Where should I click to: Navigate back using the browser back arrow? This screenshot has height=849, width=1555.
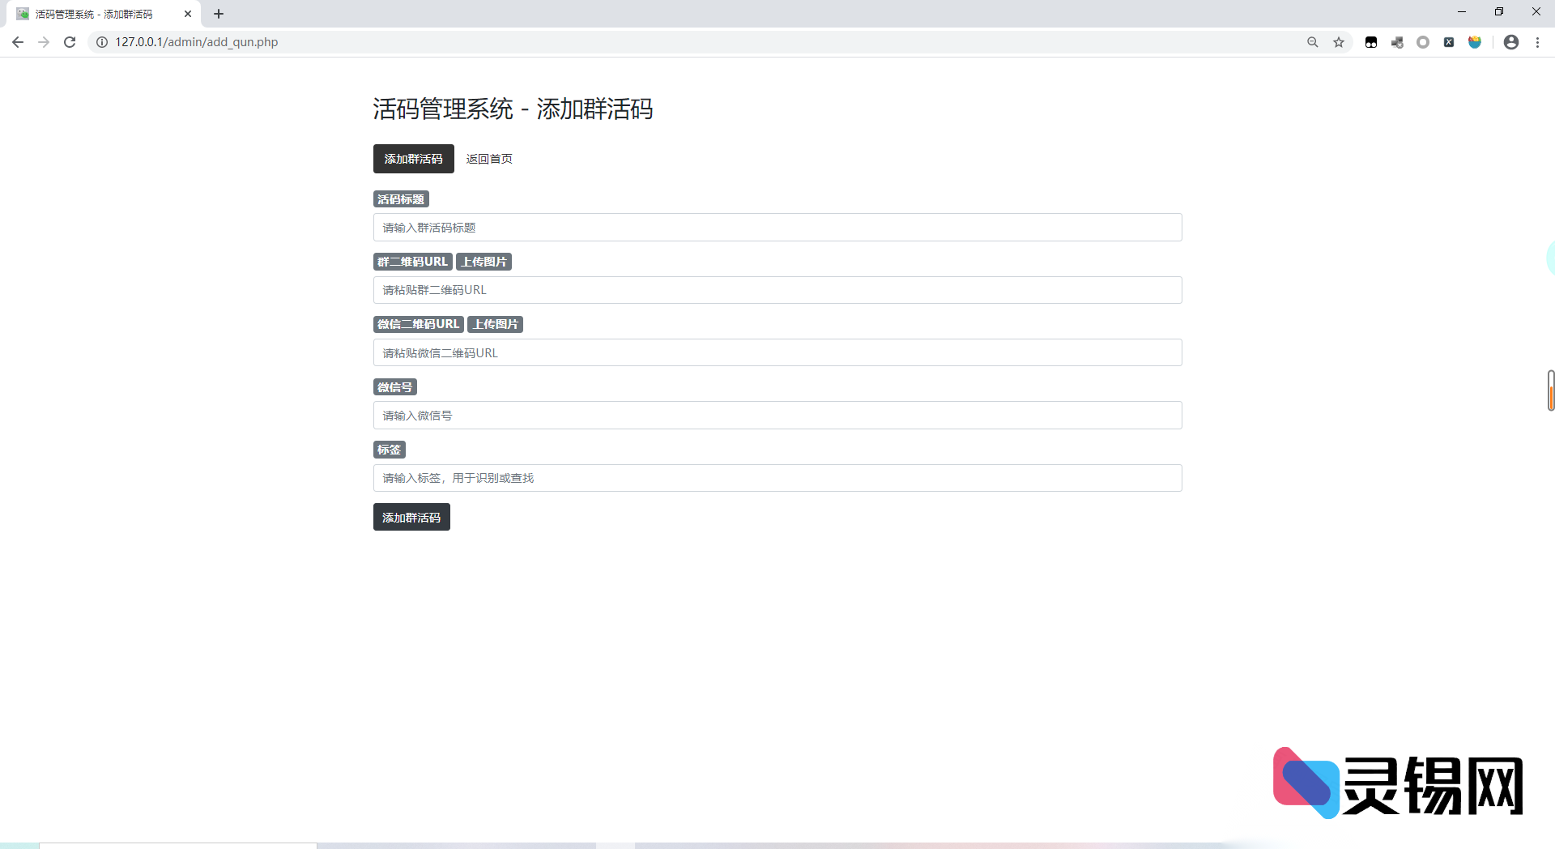(x=17, y=41)
